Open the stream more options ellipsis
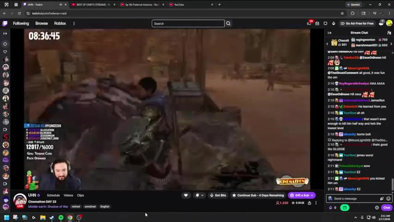Image resolution: width=394 pixels, height=222 pixels. click(316, 203)
